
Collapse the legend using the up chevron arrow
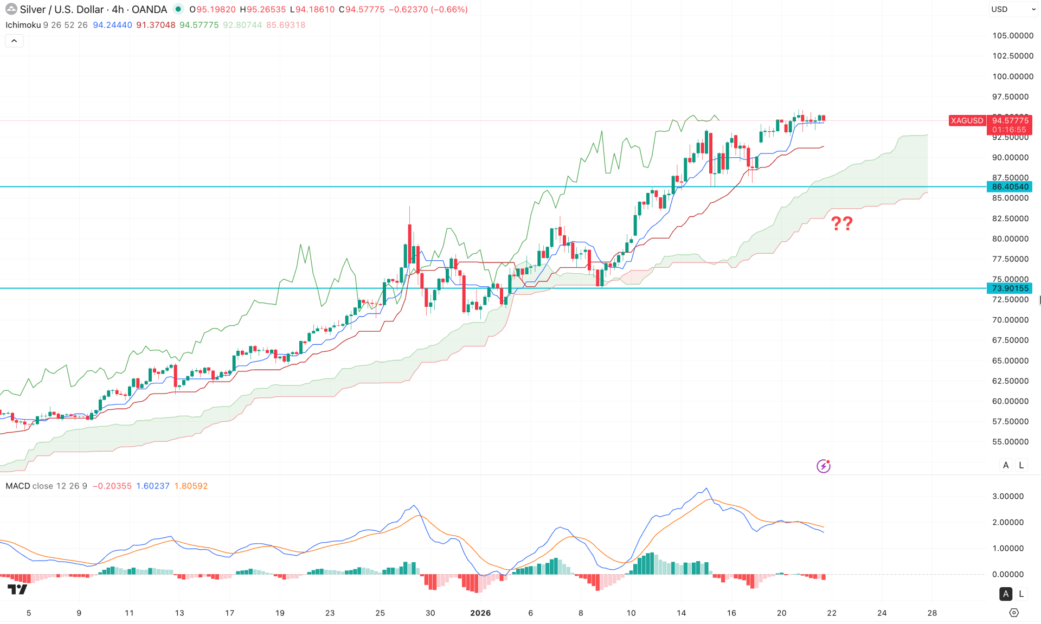(x=14, y=41)
